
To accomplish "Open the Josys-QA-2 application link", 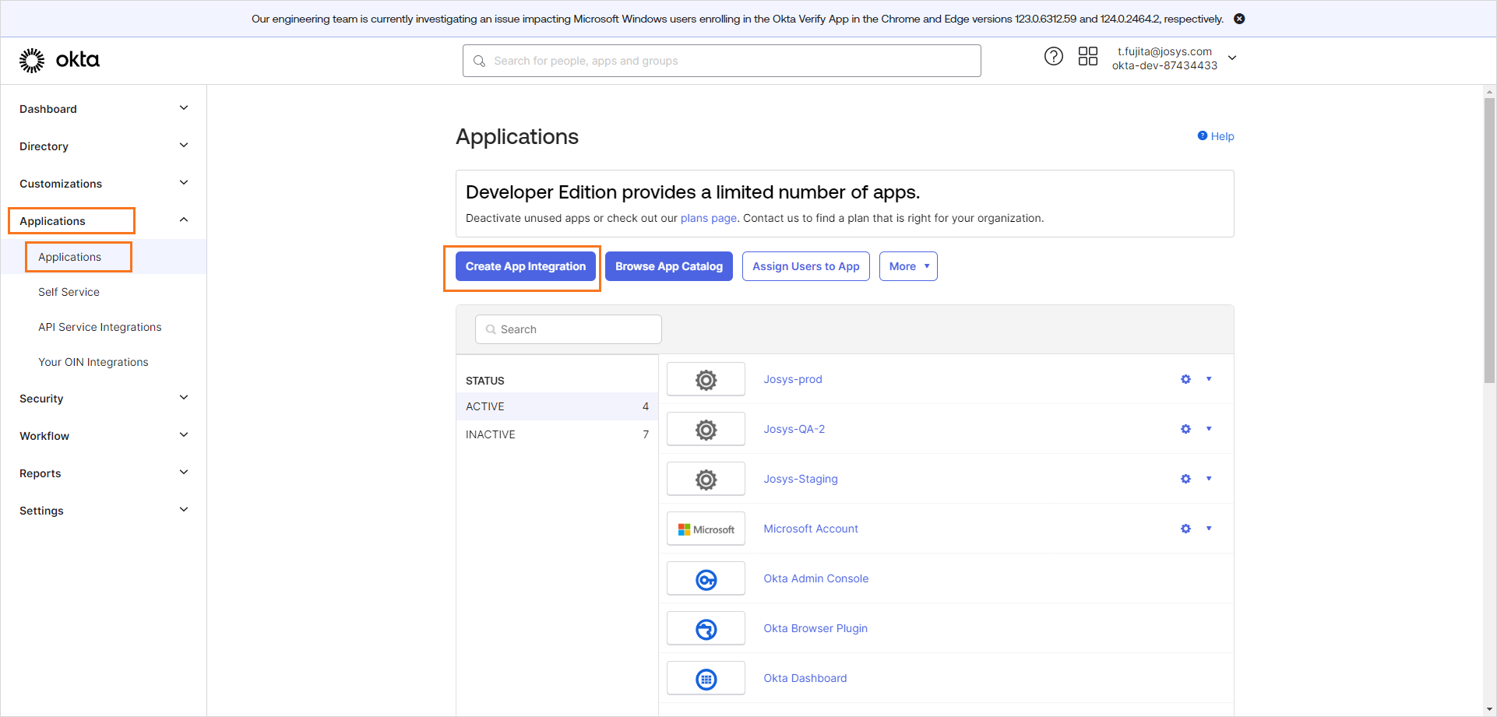I will (794, 429).
